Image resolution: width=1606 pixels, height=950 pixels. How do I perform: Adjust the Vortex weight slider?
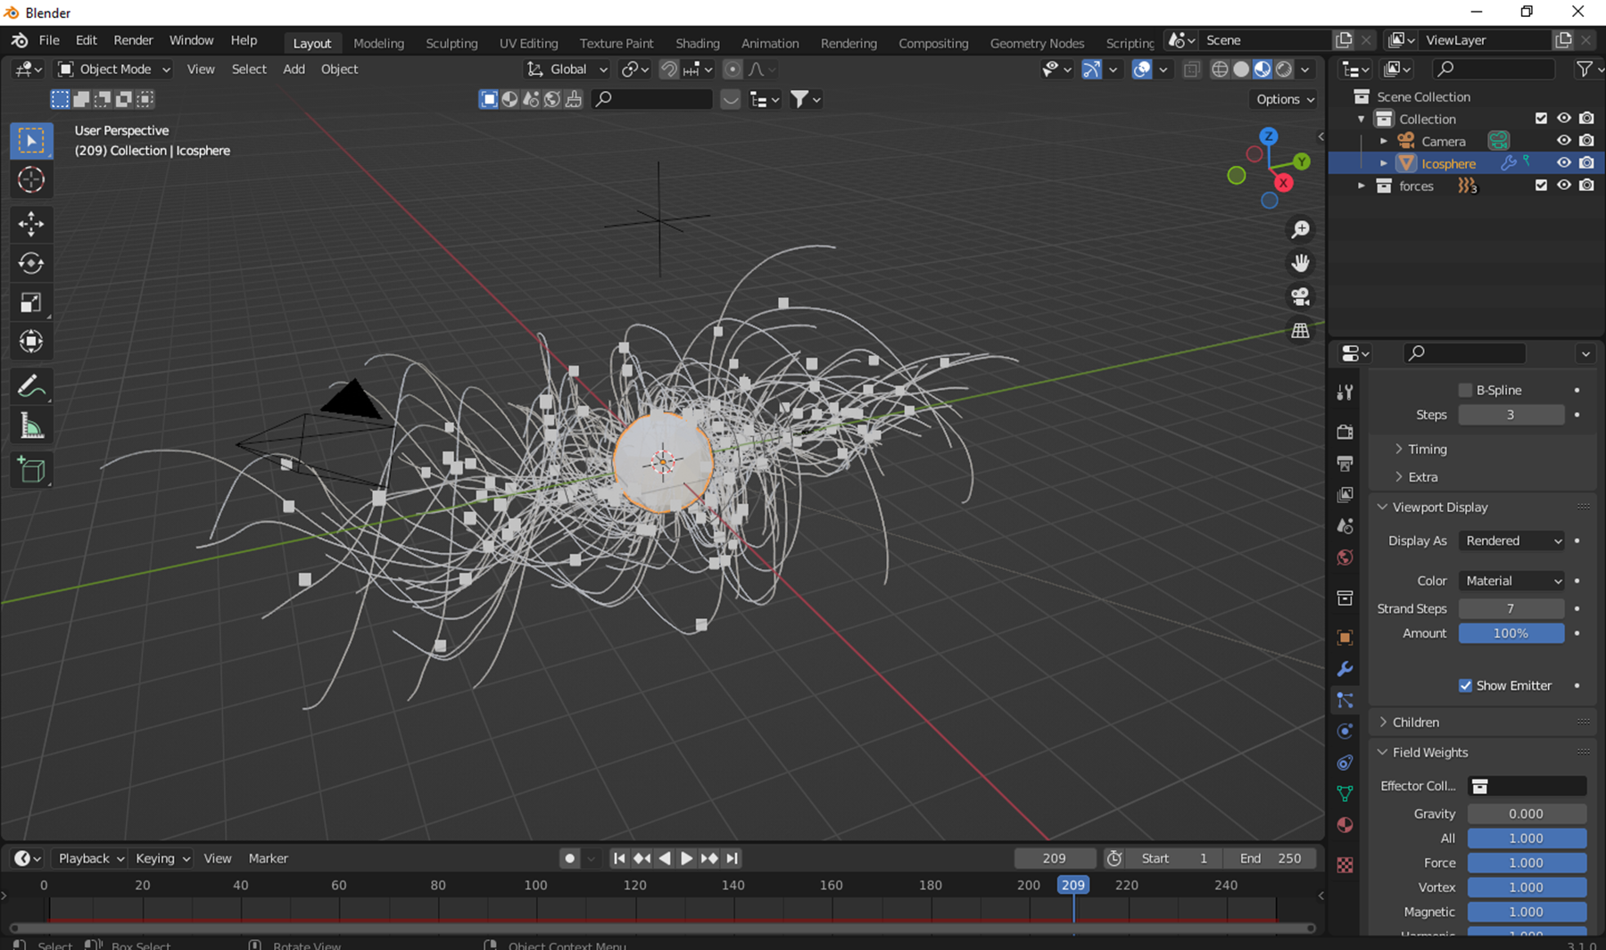[1527, 888]
